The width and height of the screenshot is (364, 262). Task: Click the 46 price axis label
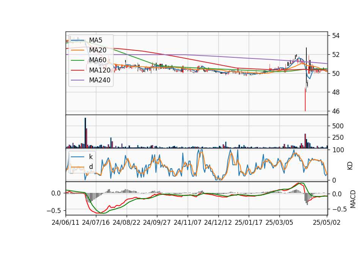point(336,111)
